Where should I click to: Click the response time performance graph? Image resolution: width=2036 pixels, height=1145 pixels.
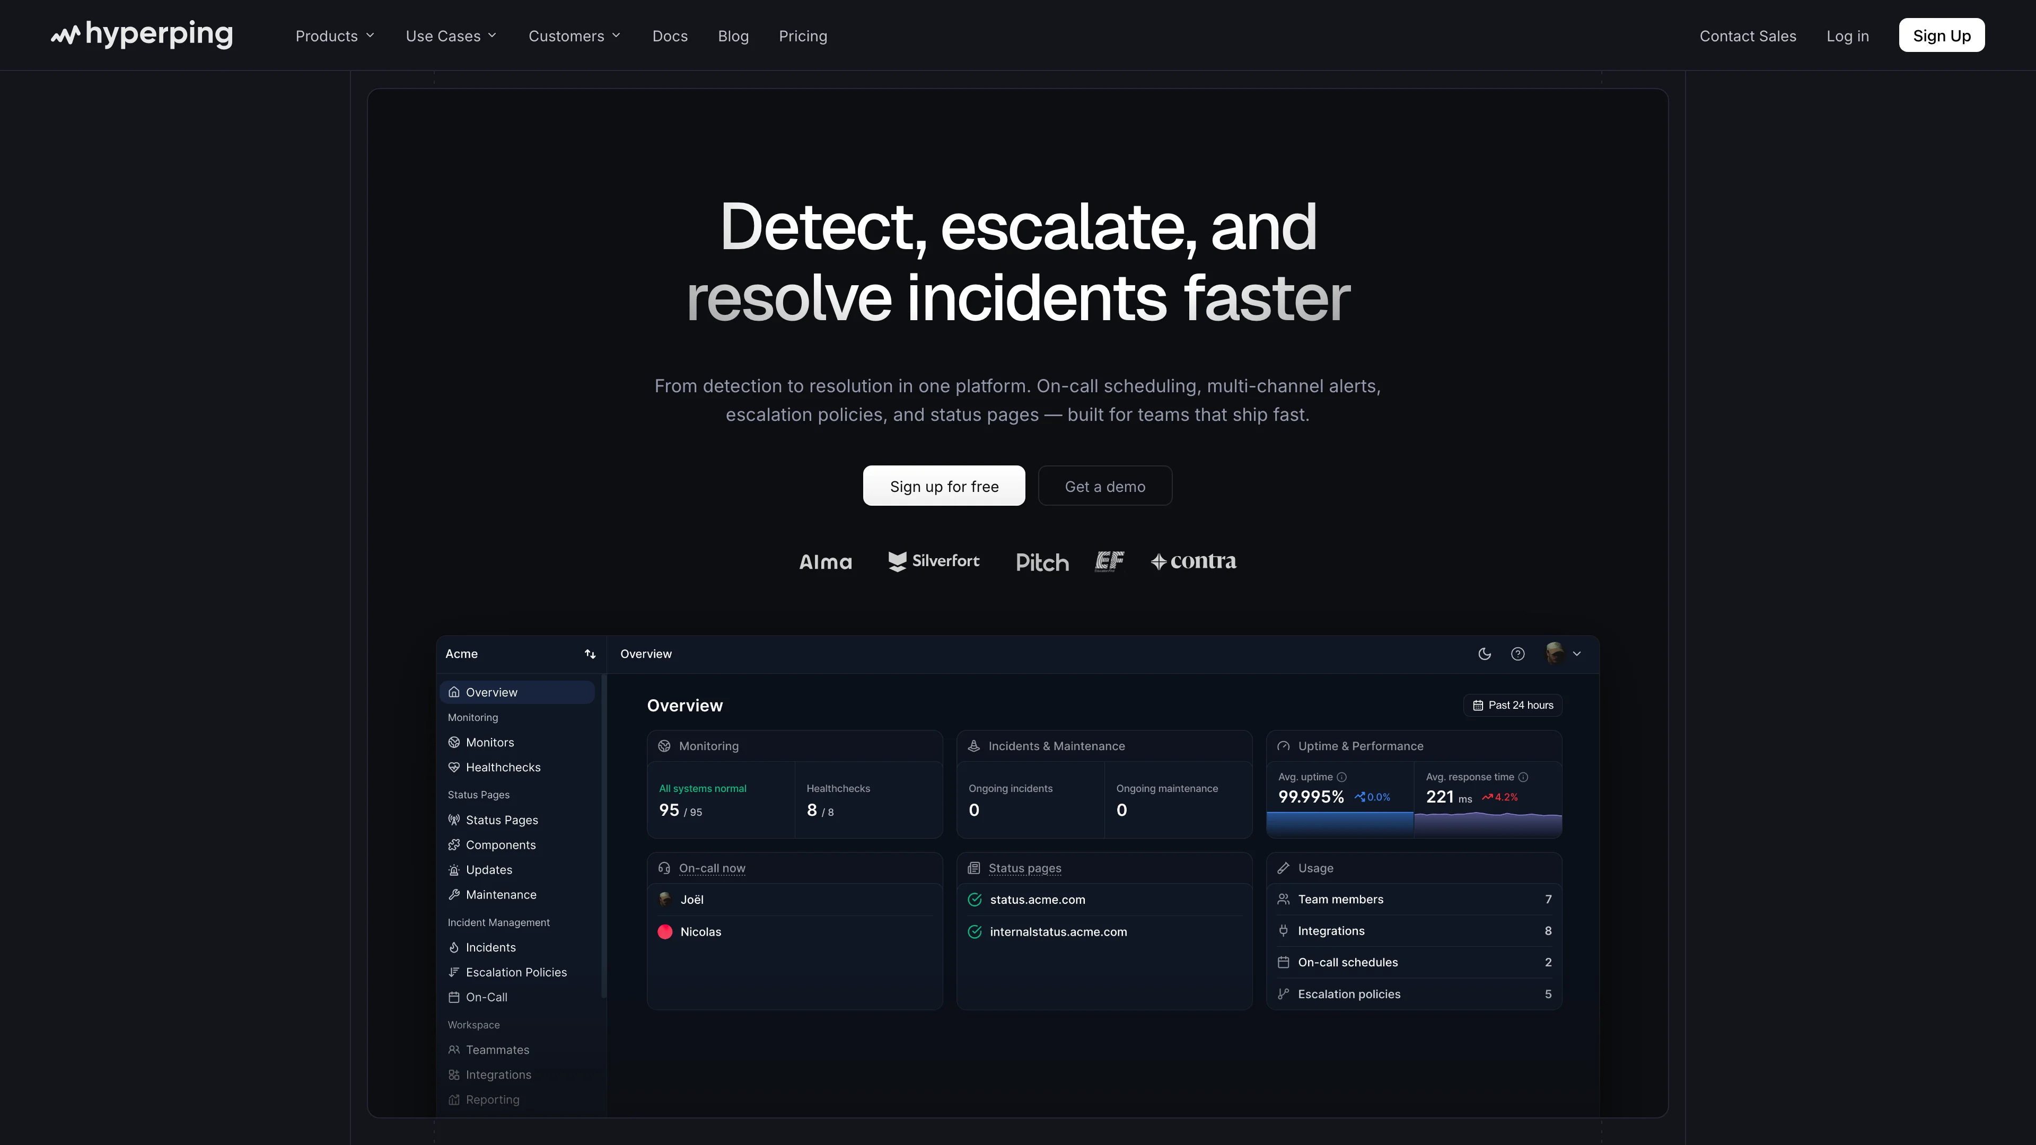click(x=1487, y=824)
